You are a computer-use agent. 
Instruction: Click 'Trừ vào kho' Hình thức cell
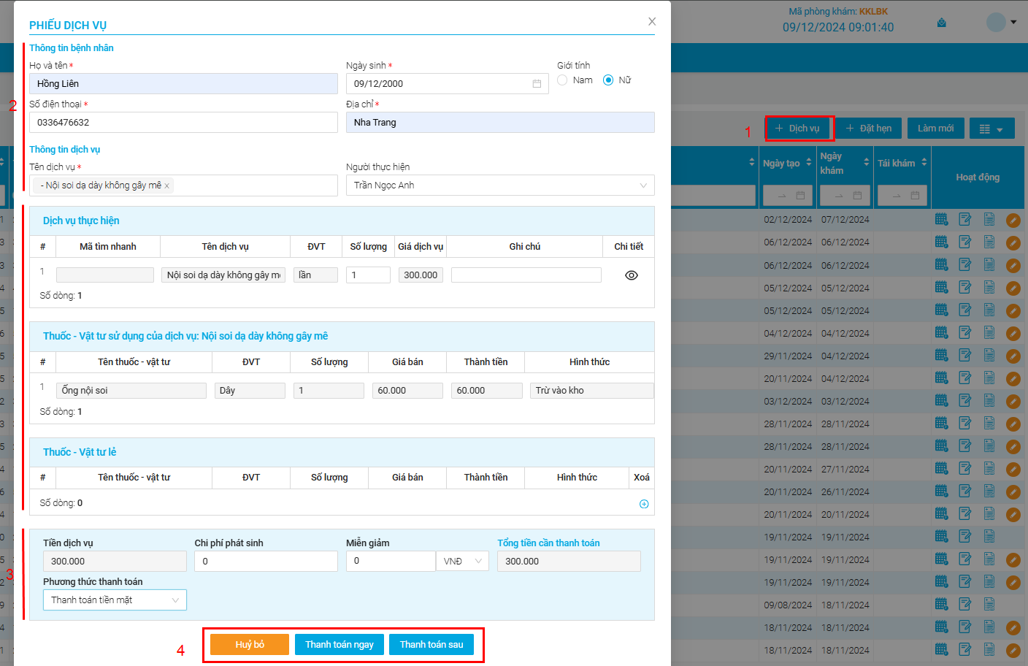[x=592, y=391]
